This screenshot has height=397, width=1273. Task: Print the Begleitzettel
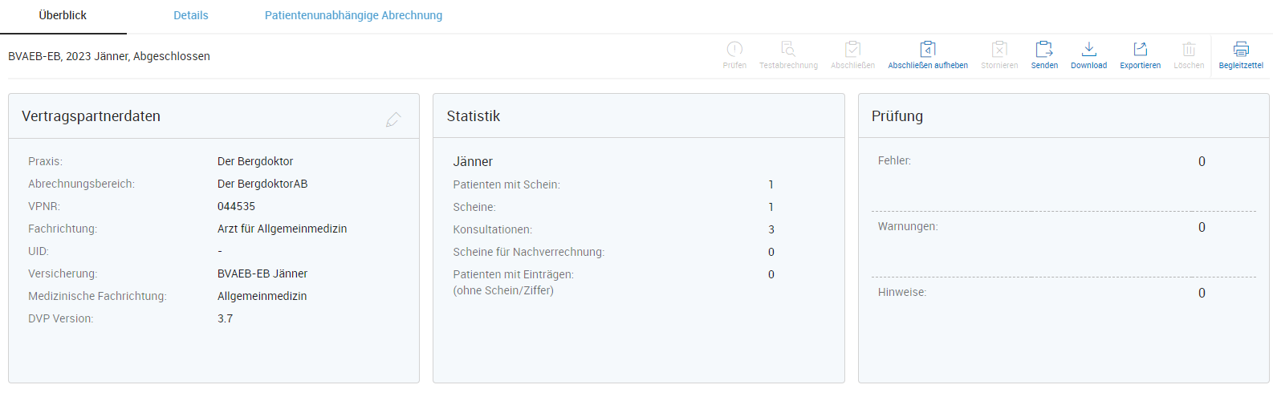click(1241, 50)
